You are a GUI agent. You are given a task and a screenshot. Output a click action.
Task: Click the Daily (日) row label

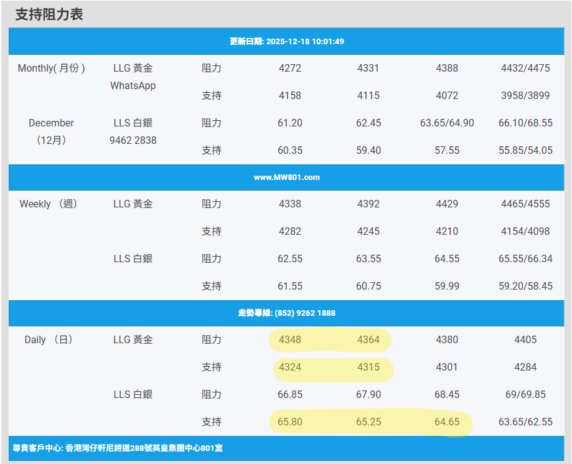(49, 340)
